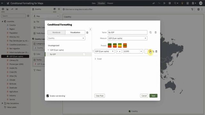Add a filter via filter bar plus

pos(64,9)
